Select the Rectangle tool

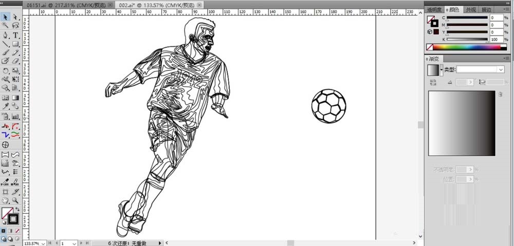pos(15,44)
